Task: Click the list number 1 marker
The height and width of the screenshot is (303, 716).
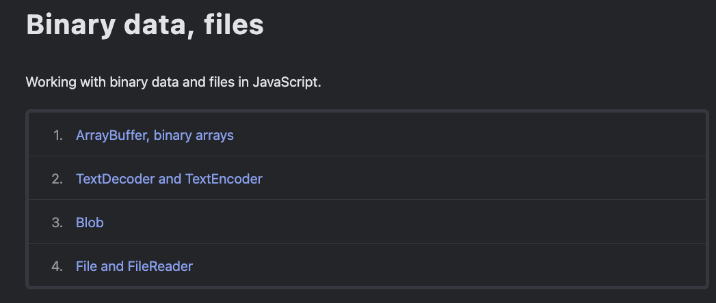Action: coord(57,135)
